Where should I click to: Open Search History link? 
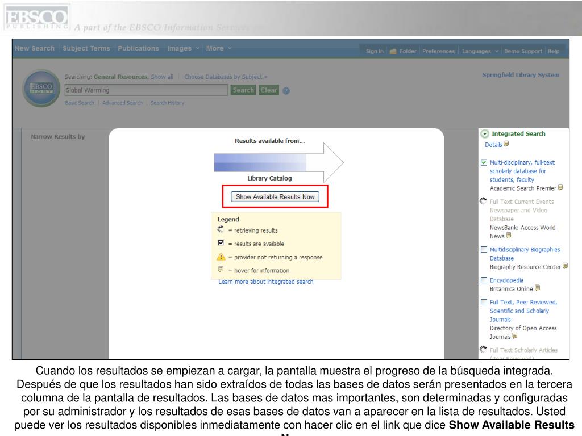coord(168,103)
